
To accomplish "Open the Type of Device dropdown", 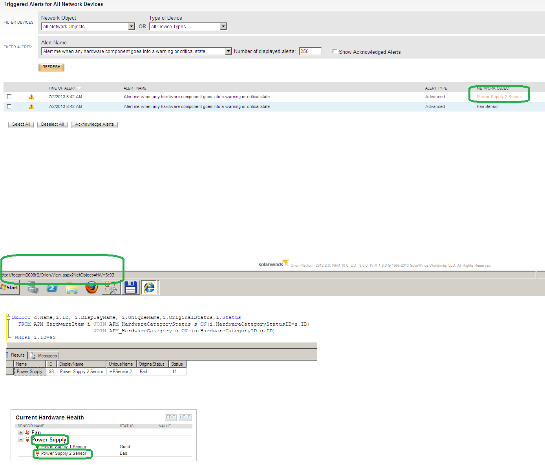I will 223,26.
